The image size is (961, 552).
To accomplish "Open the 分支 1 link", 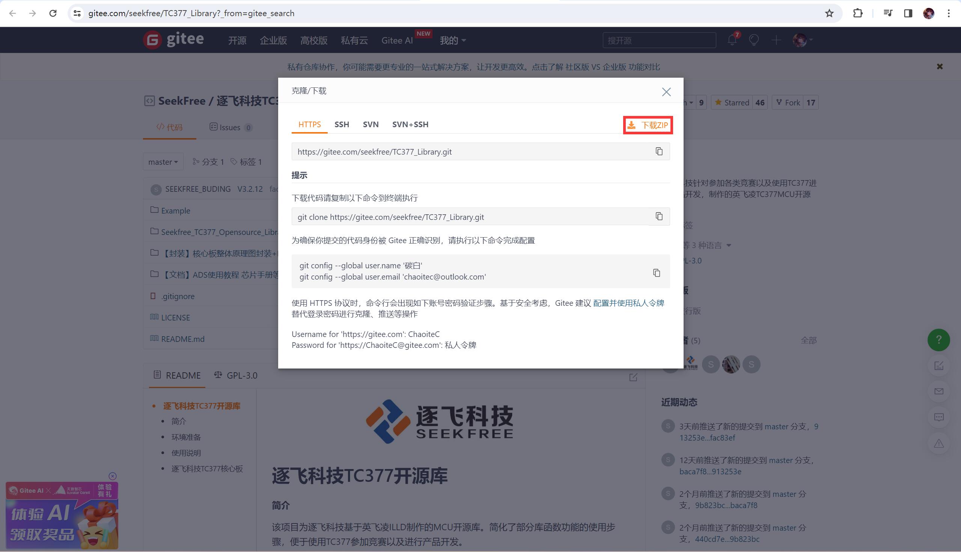I will coord(208,162).
